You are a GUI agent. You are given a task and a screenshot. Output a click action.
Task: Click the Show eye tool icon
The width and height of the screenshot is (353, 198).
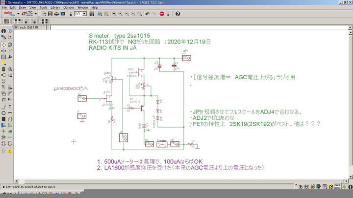point(10,31)
